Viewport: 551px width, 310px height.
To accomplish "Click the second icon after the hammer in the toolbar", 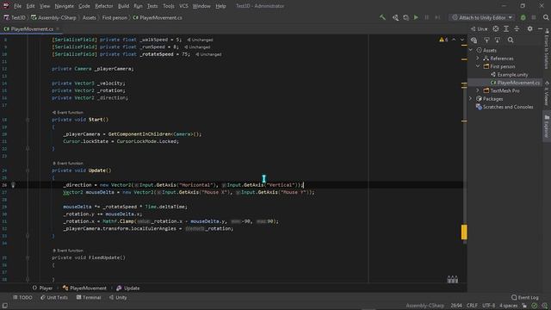I will click(396, 17).
